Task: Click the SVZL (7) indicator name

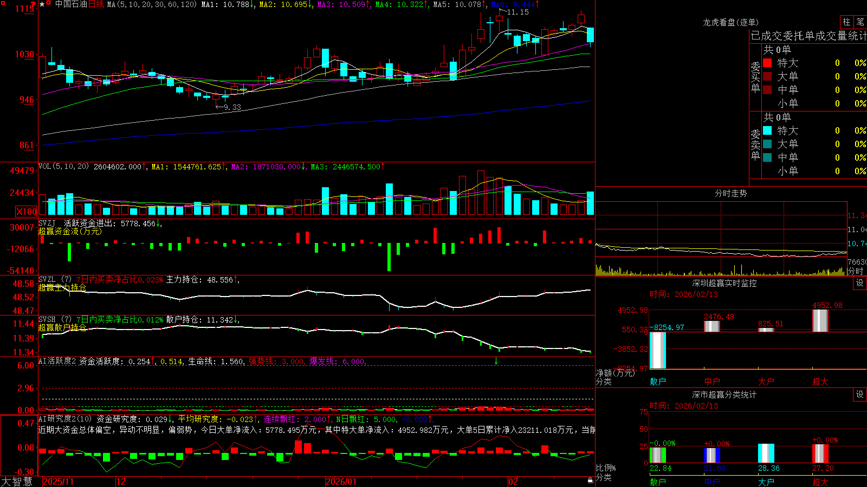Action: click(55, 280)
